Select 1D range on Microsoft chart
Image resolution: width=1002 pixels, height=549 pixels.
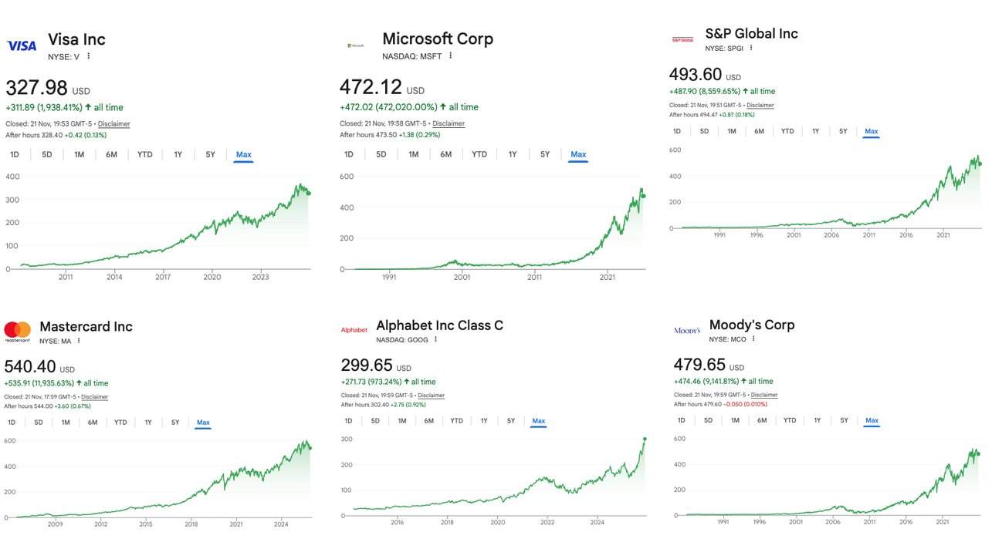pyautogui.click(x=349, y=154)
